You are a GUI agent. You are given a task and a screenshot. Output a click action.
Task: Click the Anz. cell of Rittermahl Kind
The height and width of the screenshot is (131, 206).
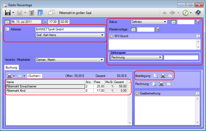click(89, 91)
